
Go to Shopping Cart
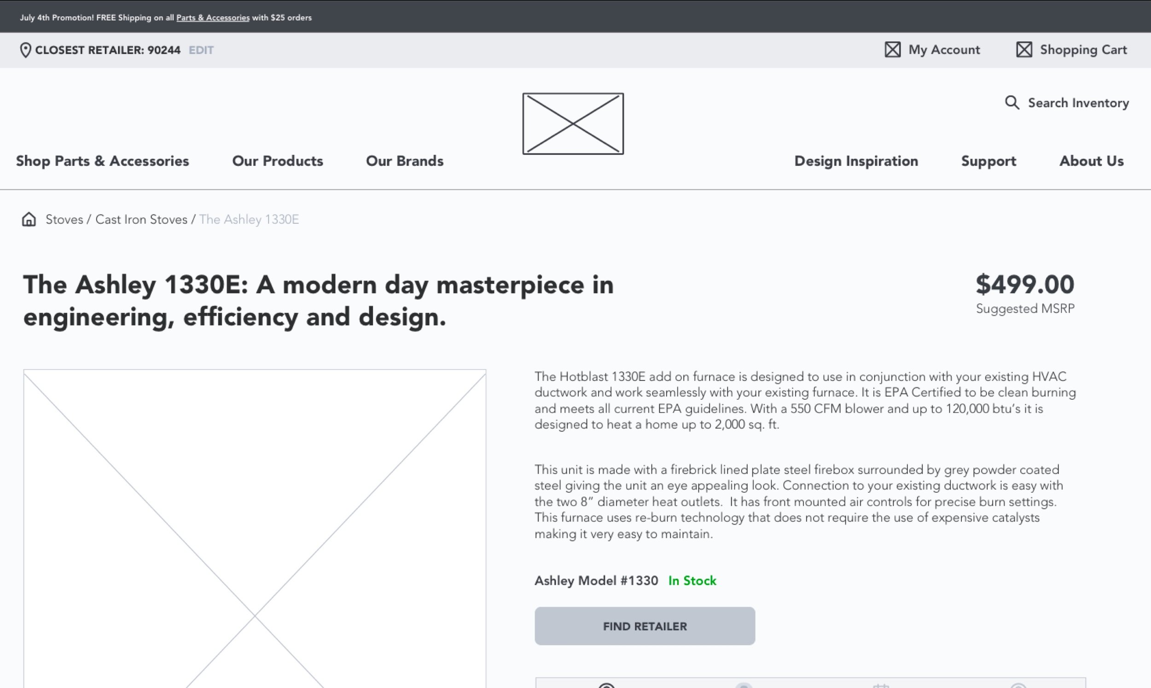pos(1083,50)
